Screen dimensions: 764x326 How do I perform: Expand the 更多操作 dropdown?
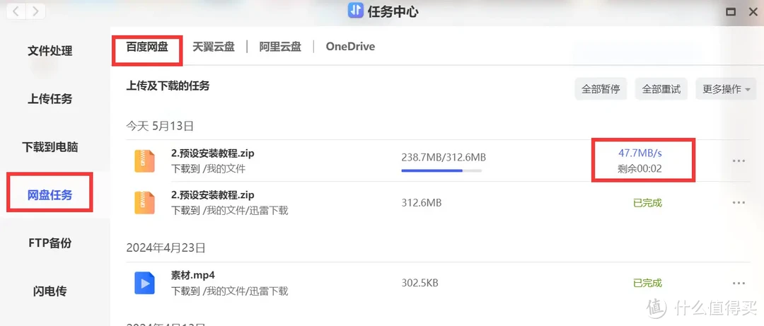pyautogui.click(x=726, y=89)
